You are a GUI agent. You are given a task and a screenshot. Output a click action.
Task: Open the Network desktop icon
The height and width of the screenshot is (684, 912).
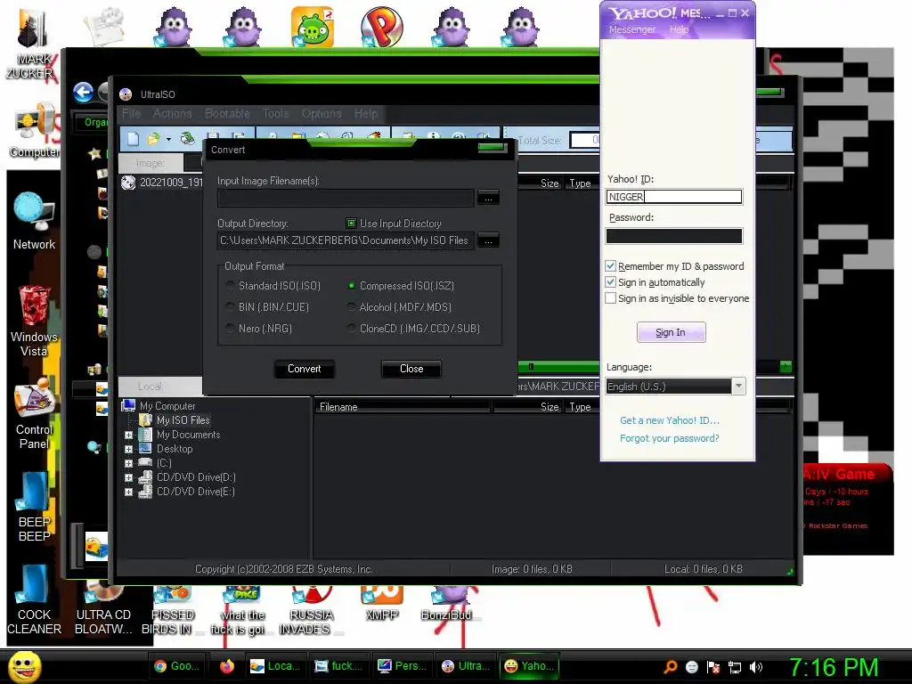[x=35, y=221]
